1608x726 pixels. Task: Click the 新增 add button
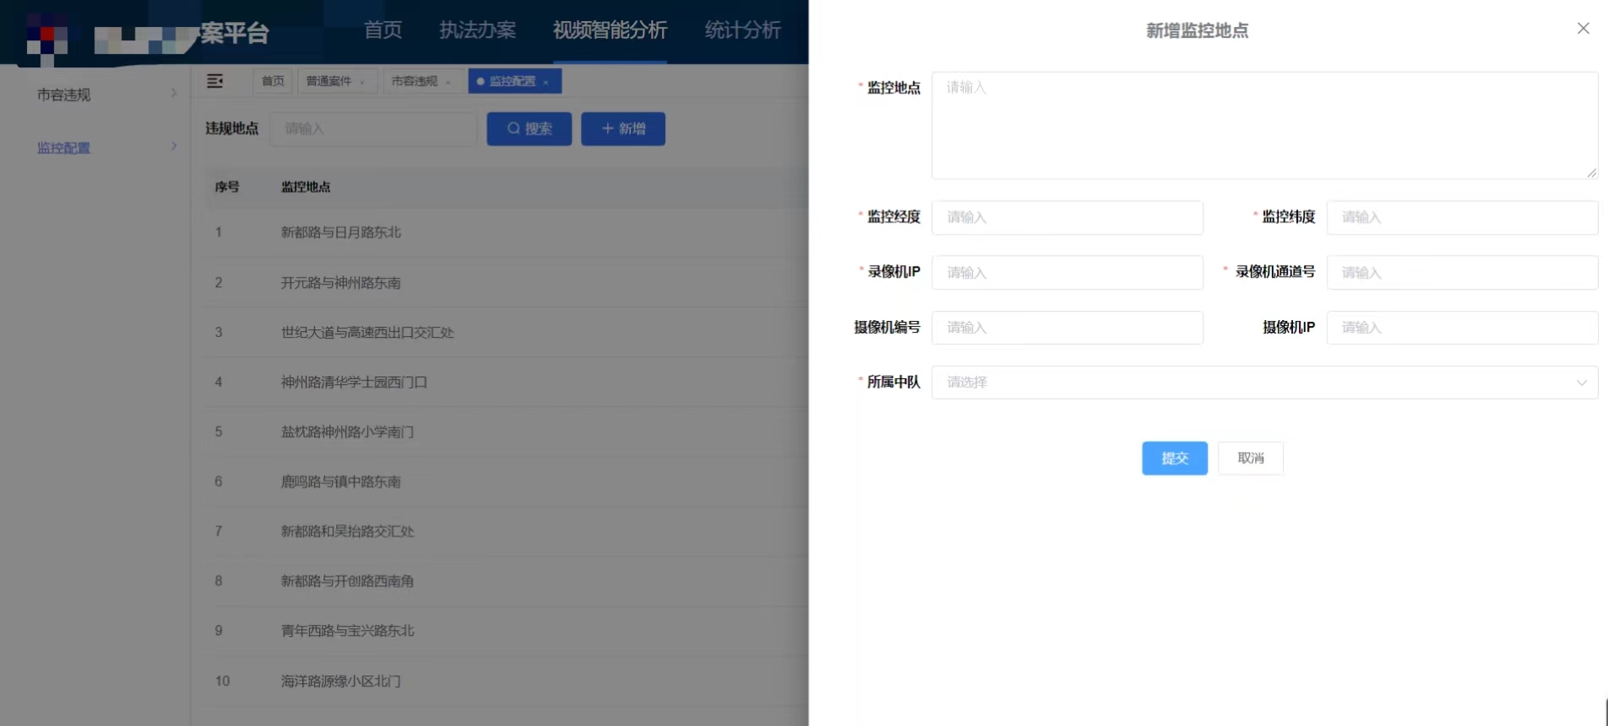point(623,129)
